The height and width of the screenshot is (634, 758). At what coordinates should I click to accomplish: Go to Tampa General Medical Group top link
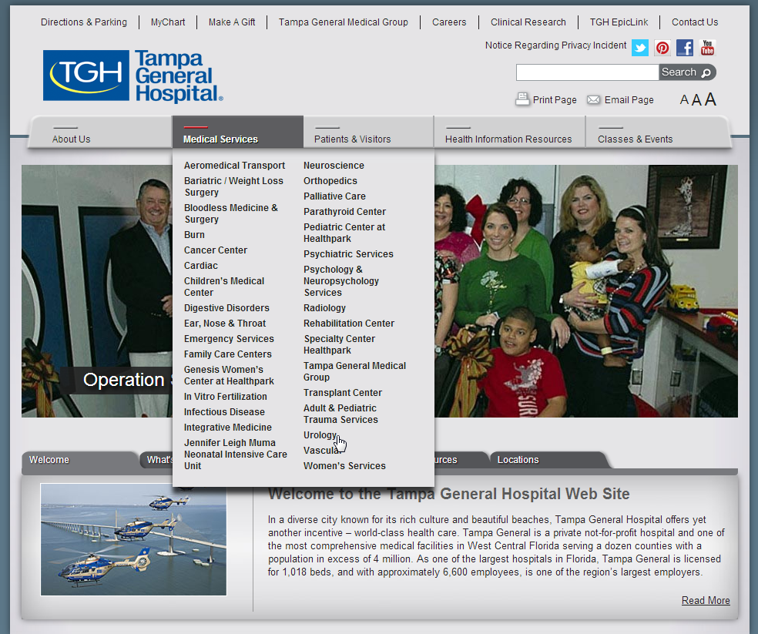344,22
